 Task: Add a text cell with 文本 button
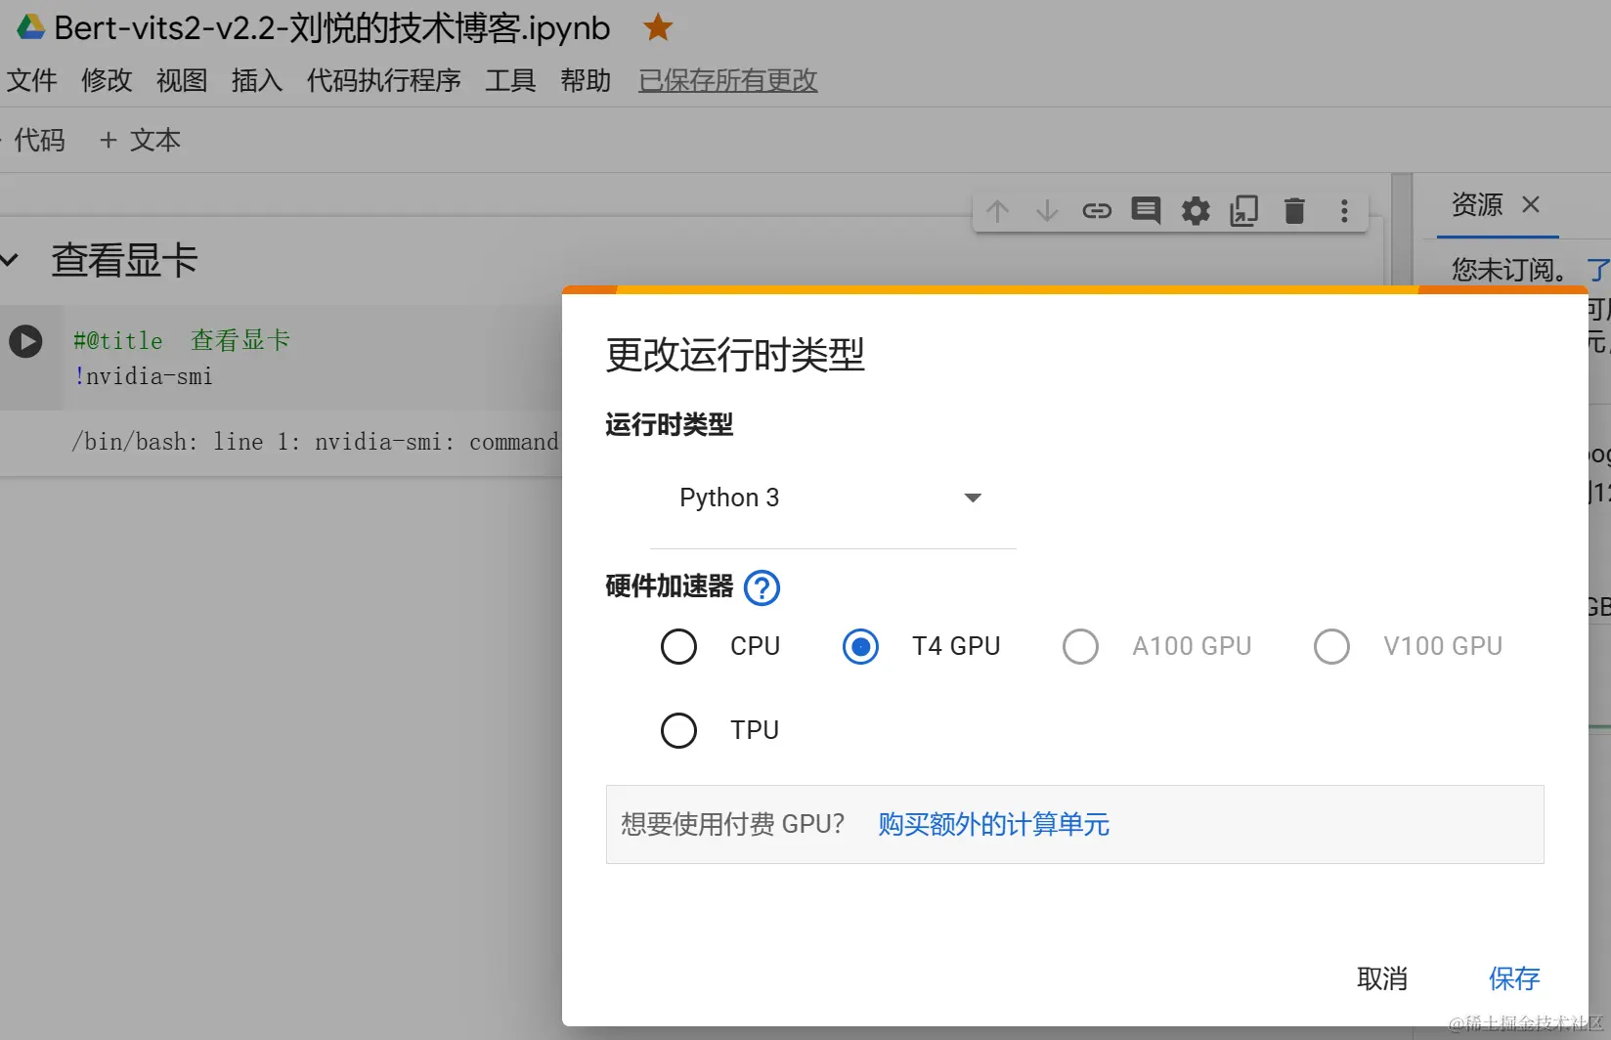[x=140, y=141]
